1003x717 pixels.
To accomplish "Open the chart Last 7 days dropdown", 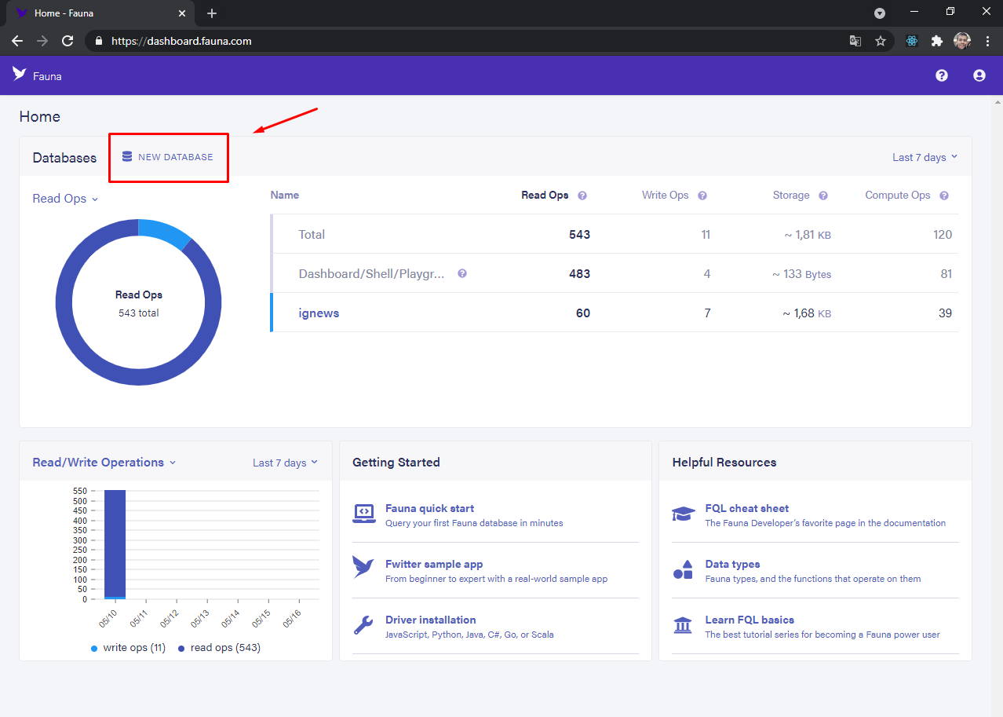I will (x=285, y=463).
